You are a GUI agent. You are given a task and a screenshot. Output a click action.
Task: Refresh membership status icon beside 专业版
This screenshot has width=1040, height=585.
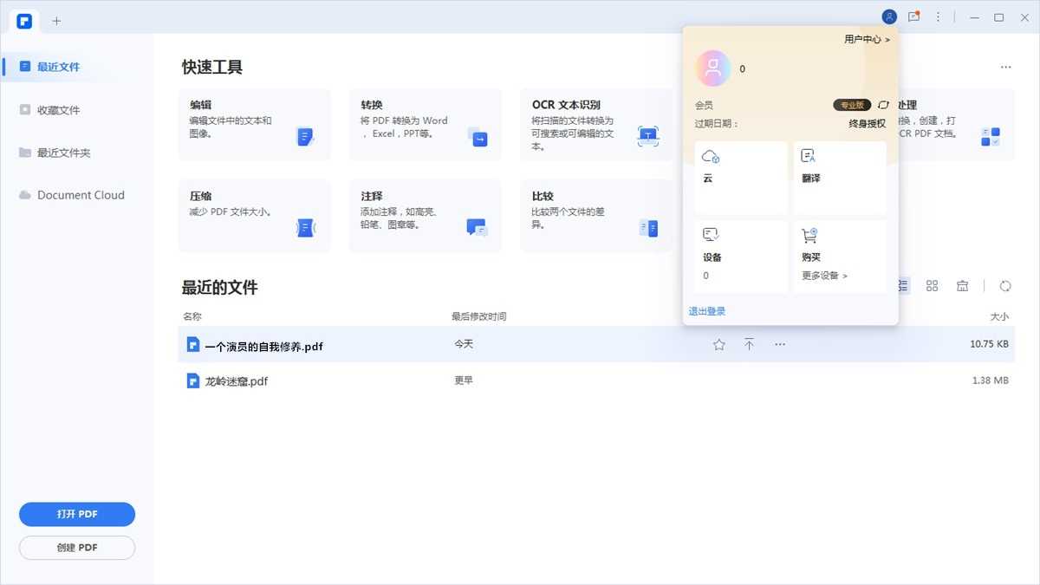884,105
